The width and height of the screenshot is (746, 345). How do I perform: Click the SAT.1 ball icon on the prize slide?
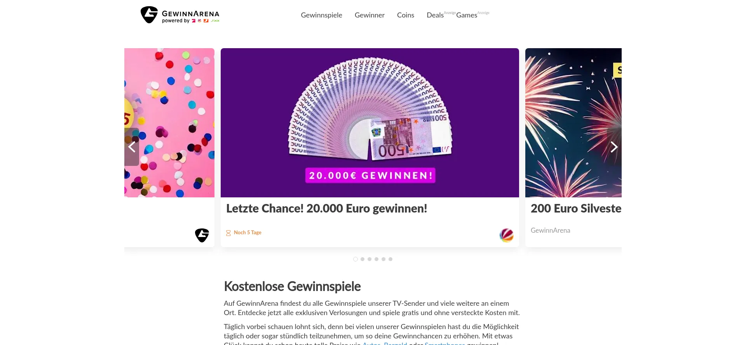506,235
